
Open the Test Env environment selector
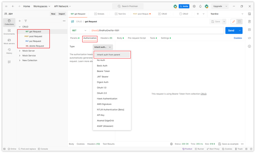227,14
